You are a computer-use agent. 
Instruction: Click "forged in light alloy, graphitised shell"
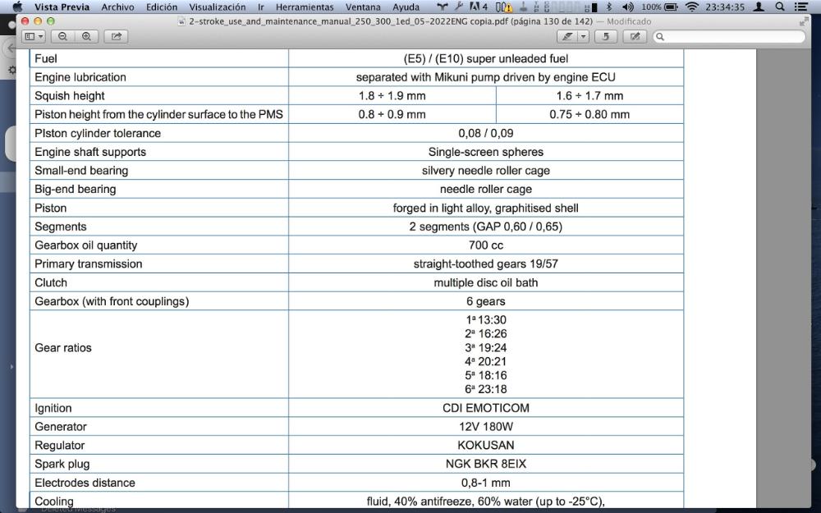click(x=485, y=208)
